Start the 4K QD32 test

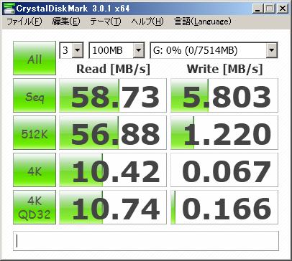(35, 207)
